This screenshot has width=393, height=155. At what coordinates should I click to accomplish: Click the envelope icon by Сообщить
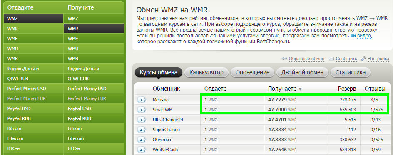coord(331,59)
